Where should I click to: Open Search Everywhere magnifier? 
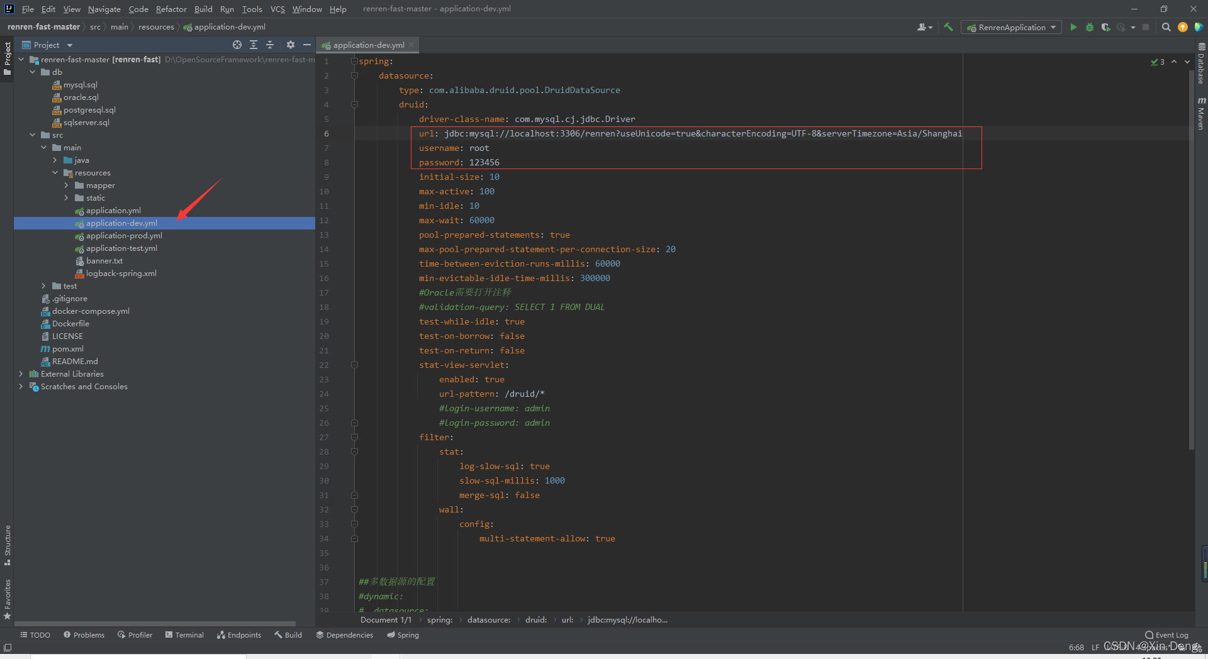(x=1166, y=27)
